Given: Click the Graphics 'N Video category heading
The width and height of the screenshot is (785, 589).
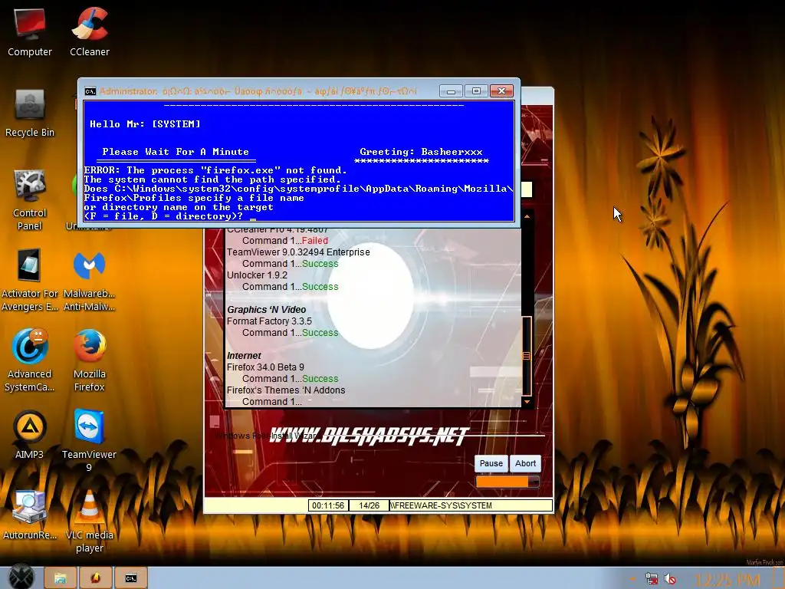Looking at the screenshot, I should point(266,310).
